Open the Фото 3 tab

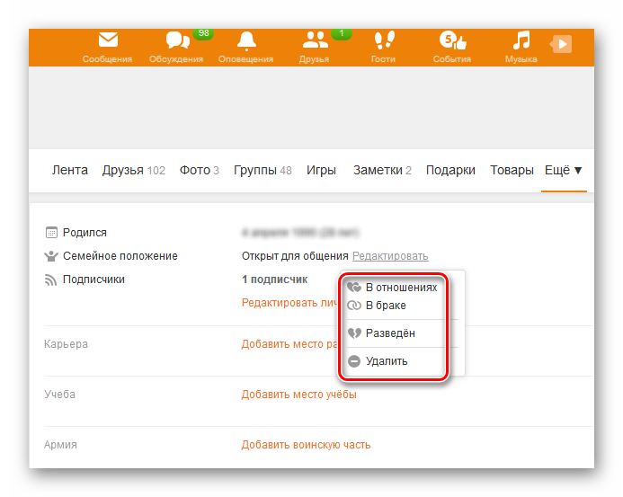click(199, 170)
